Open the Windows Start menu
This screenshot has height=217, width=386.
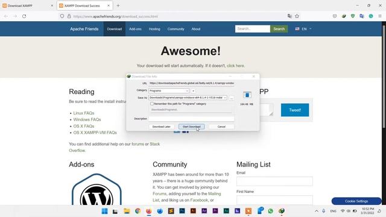pos(104,211)
